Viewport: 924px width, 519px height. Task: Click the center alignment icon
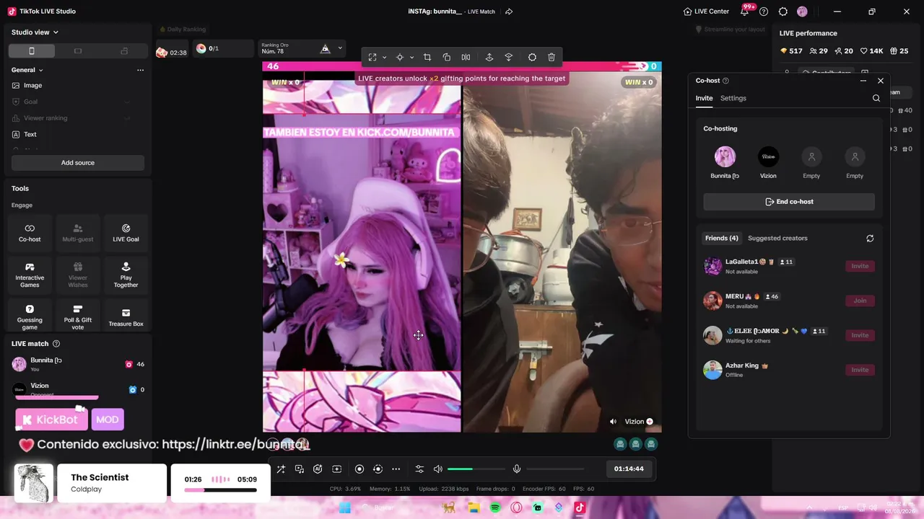click(x=399, y=57)
